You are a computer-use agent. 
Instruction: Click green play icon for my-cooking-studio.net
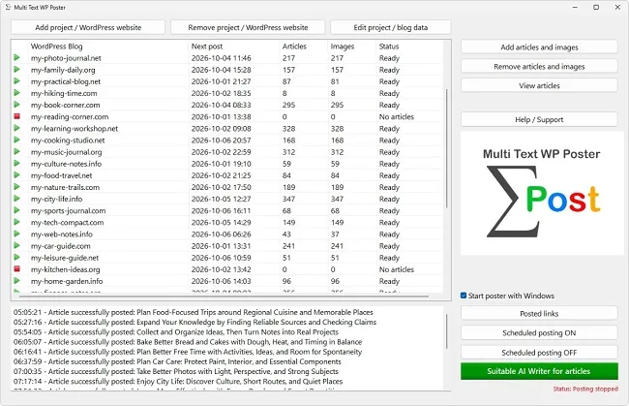[16, 140]
